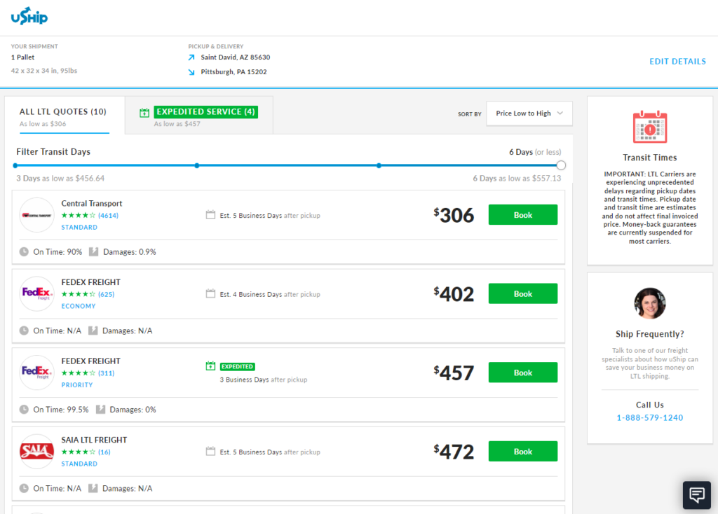The image size is (718, 514).
Task: Click the 'SAIA LTL FREIGHT' carrier name
Action: coord(94,440)
